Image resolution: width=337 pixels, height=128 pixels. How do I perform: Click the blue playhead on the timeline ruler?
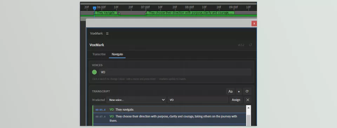pyautogui.click(x=94, y=8)
